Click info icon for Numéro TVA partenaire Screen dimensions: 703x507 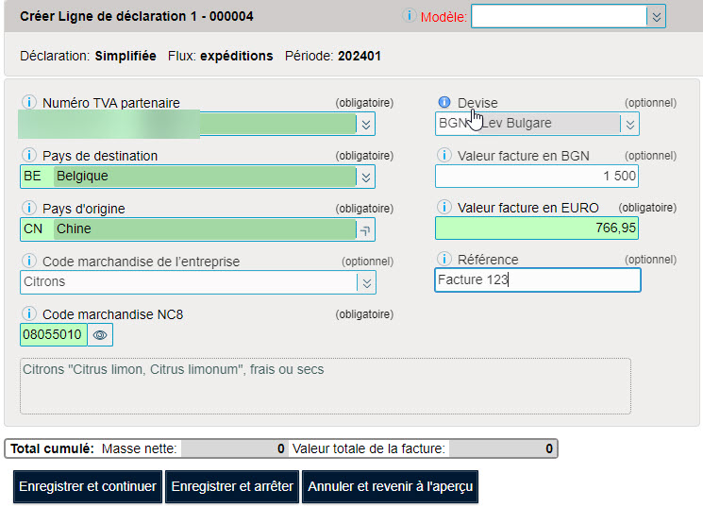coord(29,102)
